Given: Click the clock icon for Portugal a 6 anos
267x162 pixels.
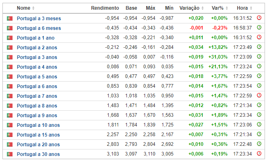Looking at the screenshot, I should click(259, 86).
